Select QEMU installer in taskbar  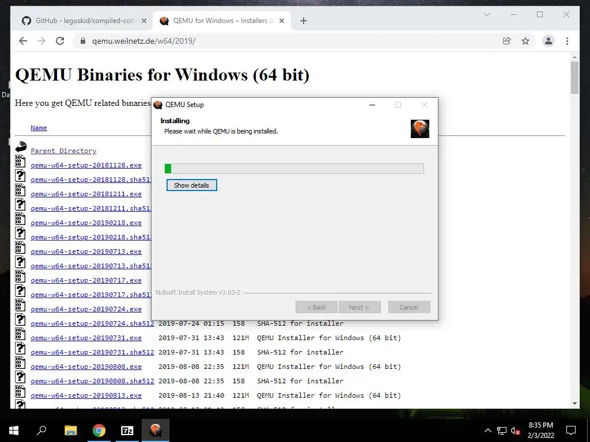click(x=156, y=430)
